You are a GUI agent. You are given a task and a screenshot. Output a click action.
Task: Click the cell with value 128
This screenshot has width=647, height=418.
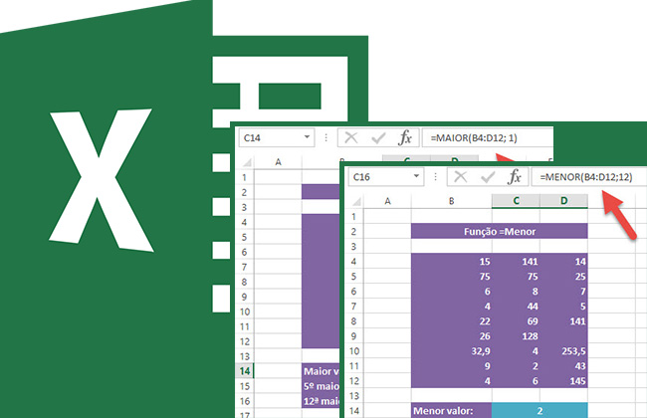(x=516, y=336)
